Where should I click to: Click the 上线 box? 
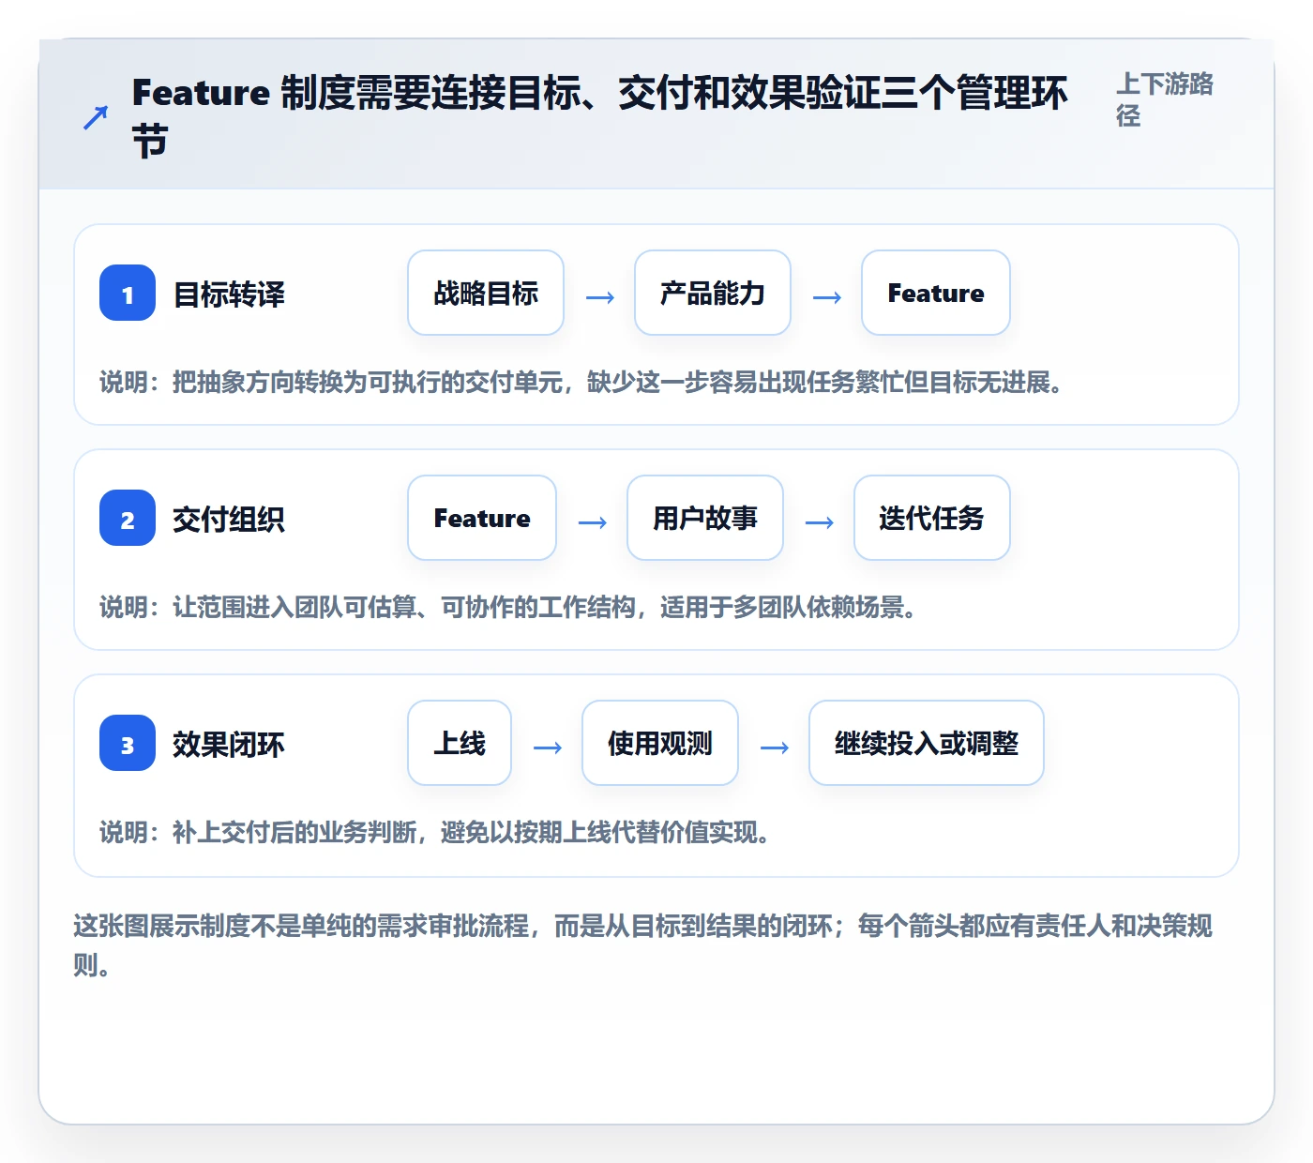point(460,743)
